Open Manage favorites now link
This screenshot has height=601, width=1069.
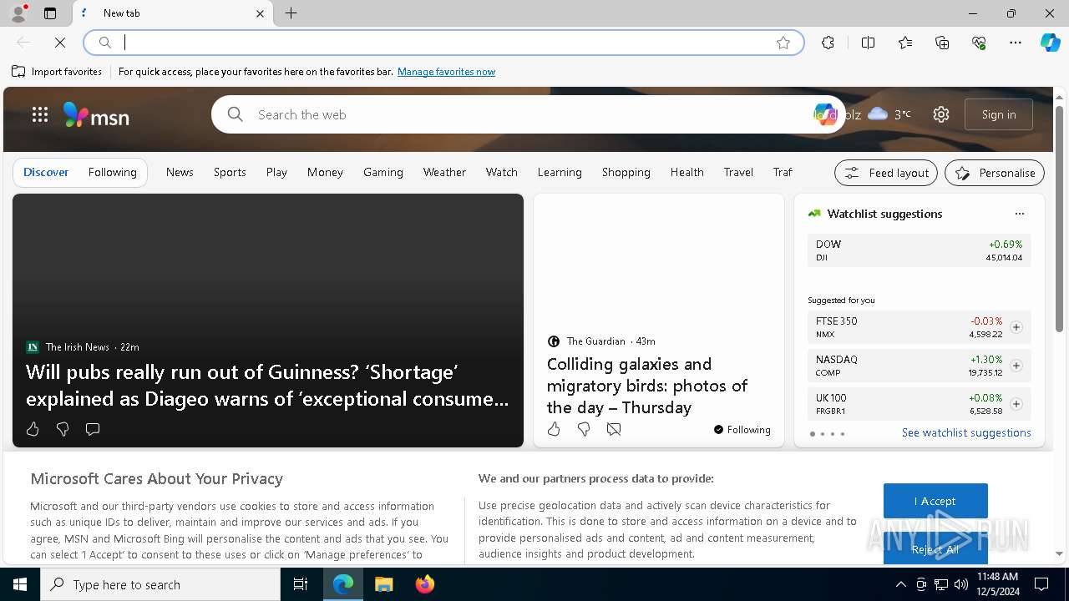click(446, 72)
